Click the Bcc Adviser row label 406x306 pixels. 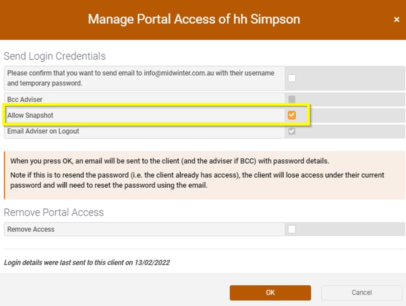pyautogui.click(x=25, y=99)
